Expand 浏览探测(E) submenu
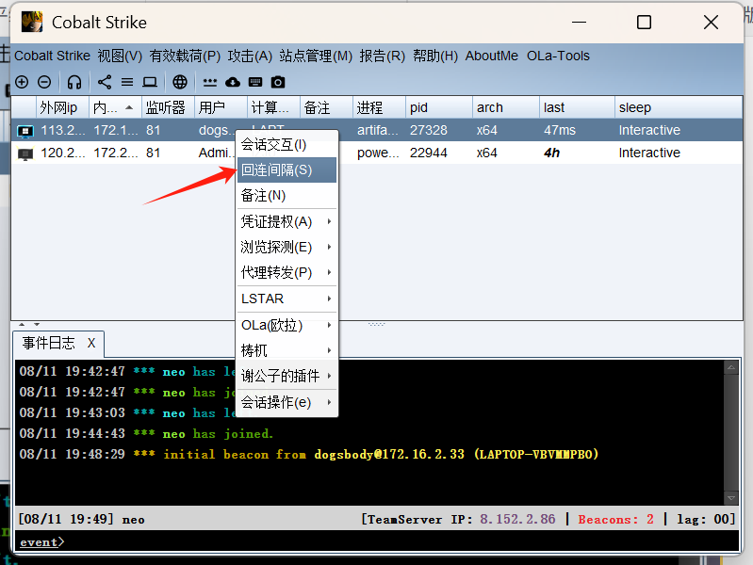Viewport: 753px width, 565px height. click(x=287, y=247)
